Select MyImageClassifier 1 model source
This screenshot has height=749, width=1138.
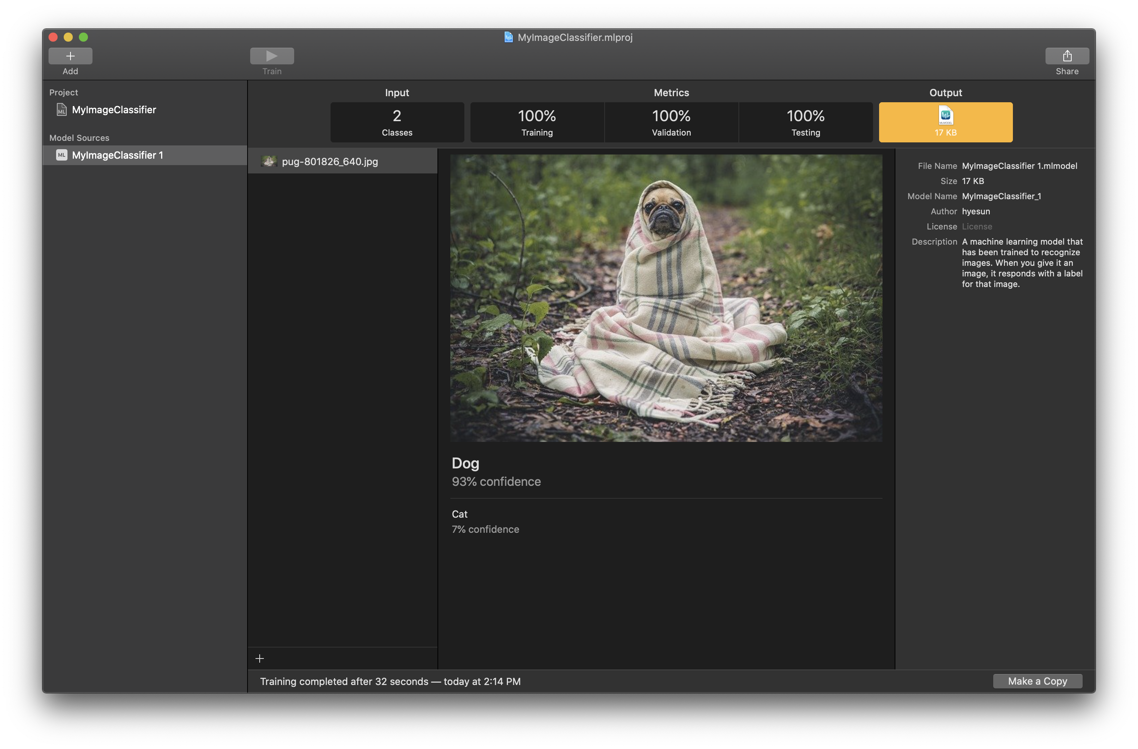(x=118, y=155)
